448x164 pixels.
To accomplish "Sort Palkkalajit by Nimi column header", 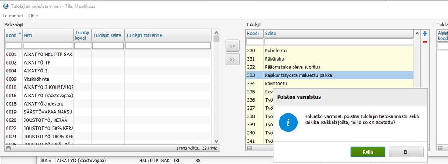I will (x=48, y=35).
